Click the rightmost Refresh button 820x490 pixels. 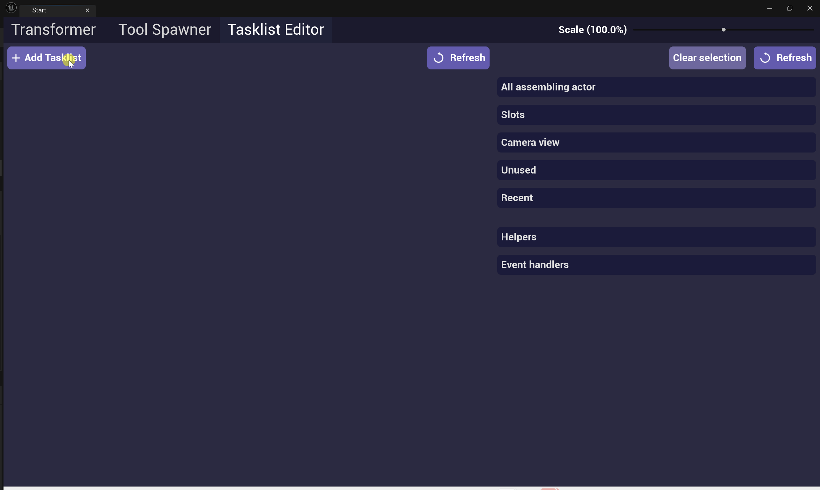[784, 58]
